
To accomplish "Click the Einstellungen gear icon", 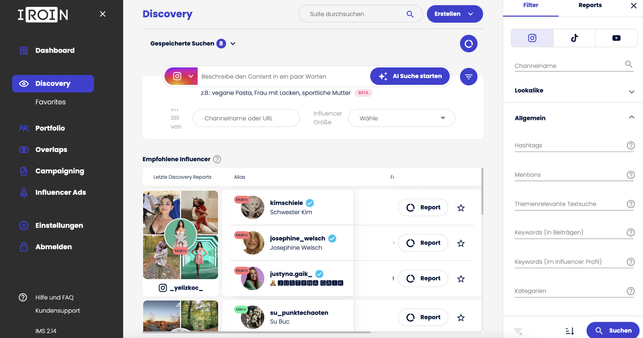I will pyautogui.click(x=24, y=225).
